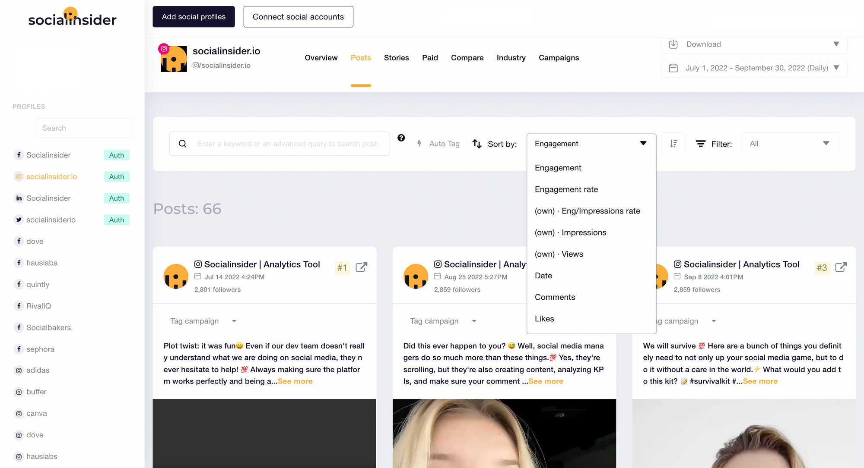
Task: Click Instagram icon next to buffer
Action: coord(19,392)
